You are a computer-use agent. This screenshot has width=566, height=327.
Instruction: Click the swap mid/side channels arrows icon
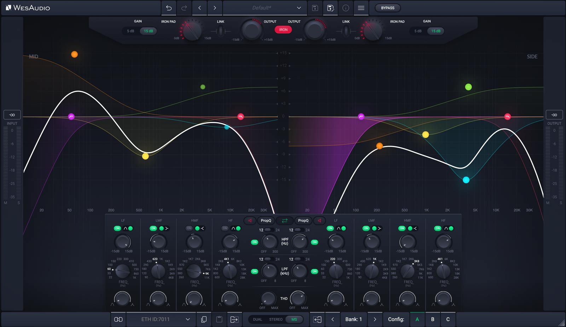(x=284, y=221)
